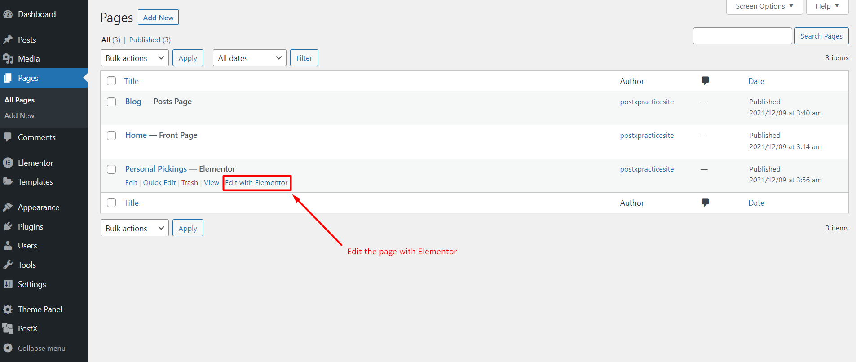The image size is (856, 362).
Task: Select All Pages in the submenu
Action: click(19, 100)
